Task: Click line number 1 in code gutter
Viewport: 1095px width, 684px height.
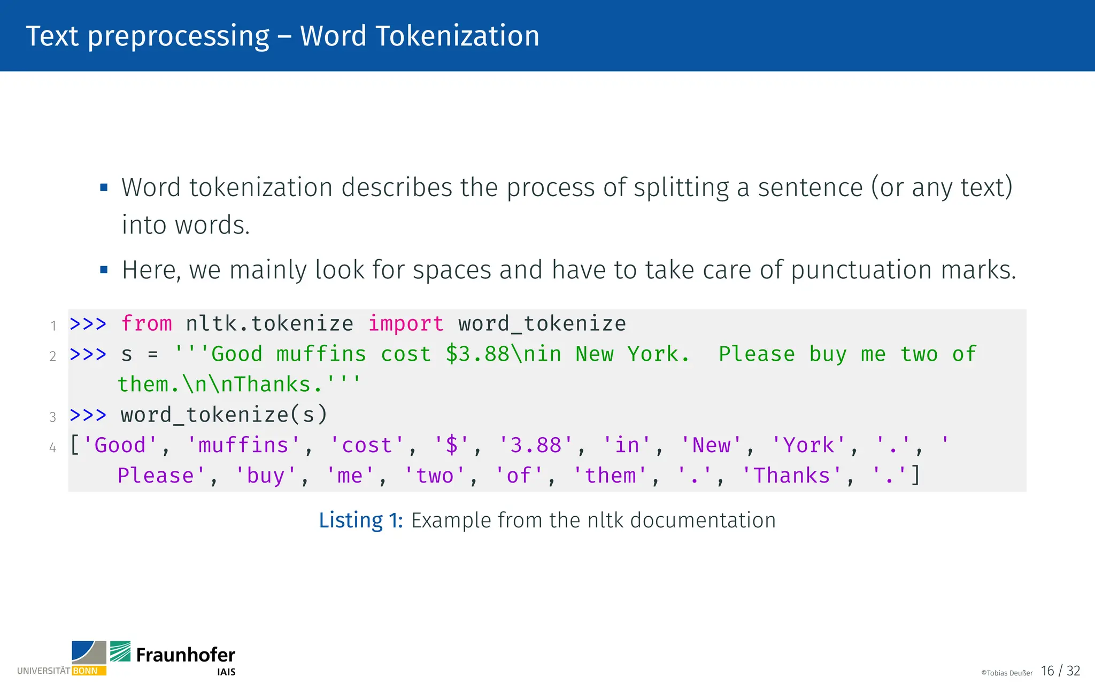Action: [53, 326]
